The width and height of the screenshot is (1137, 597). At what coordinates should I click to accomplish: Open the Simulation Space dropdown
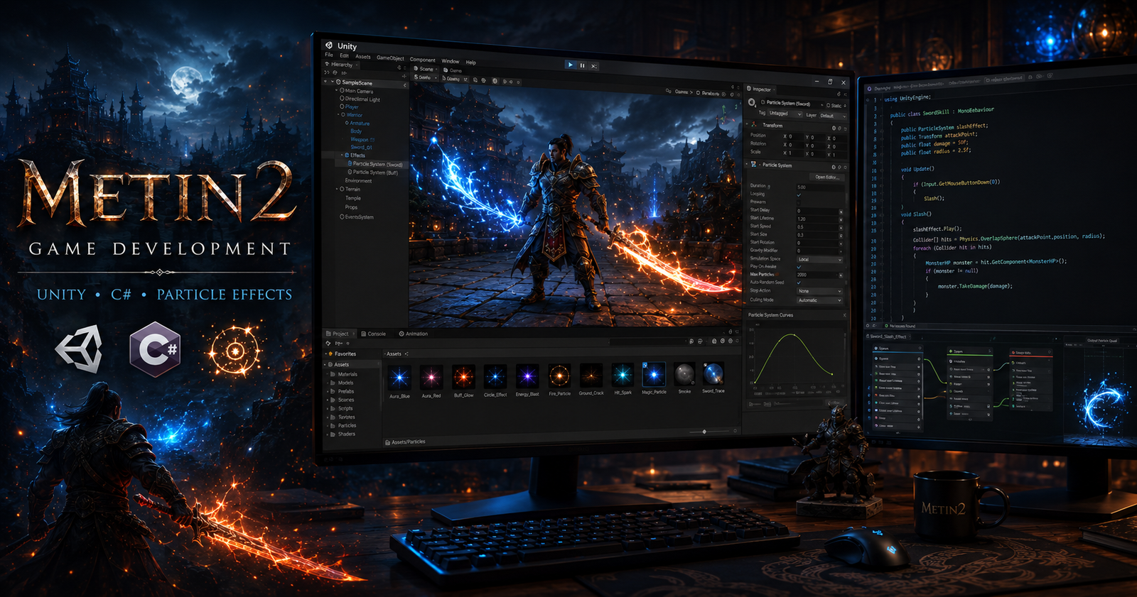(819, 259)
